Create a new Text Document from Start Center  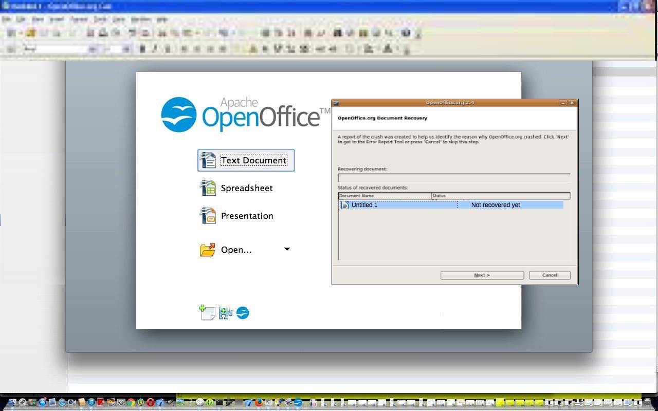(246, 160)
